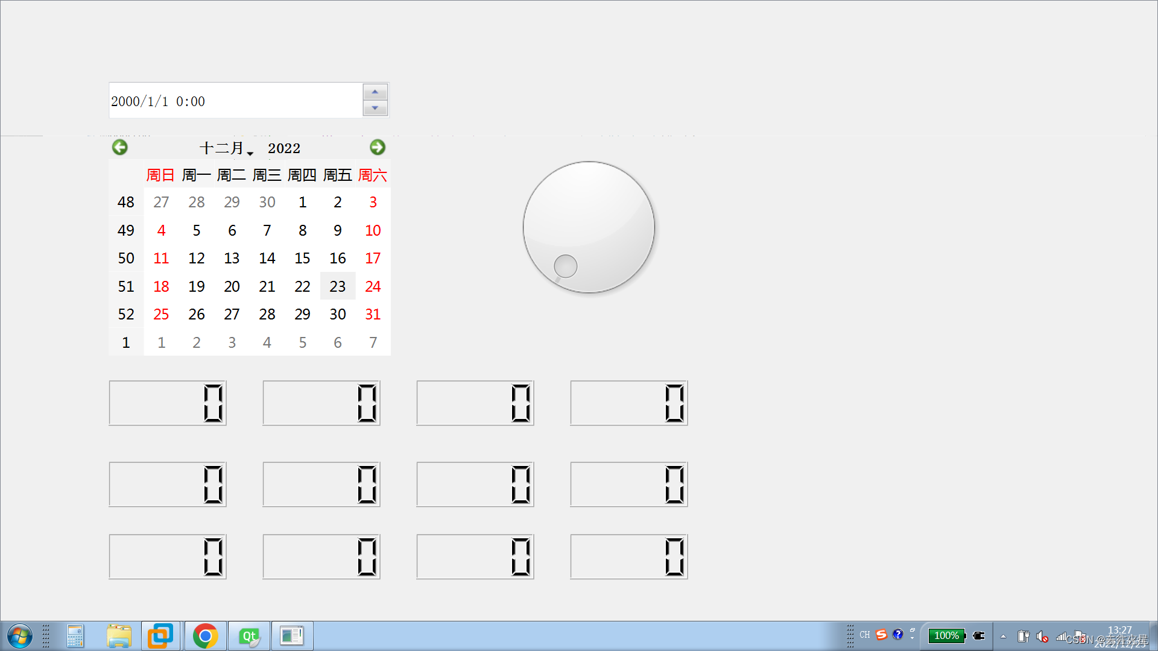Screen dimensions: 1158x651
Task: Select December 31 in the calendar
Action: (373, 315)
